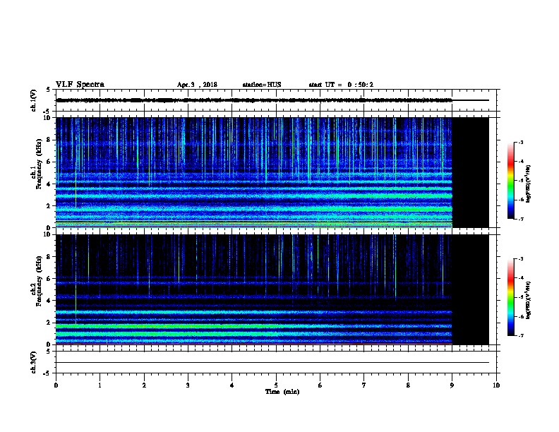Click the time tick label "2"
Viewport: 559px width, 432px height.
(x=144, y=385)
